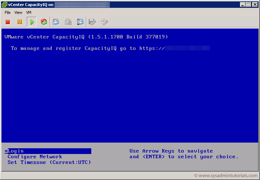Screen dimensions: 260x180
Task: Click the floppy device connection icon
Action: (x=92, y=22)
